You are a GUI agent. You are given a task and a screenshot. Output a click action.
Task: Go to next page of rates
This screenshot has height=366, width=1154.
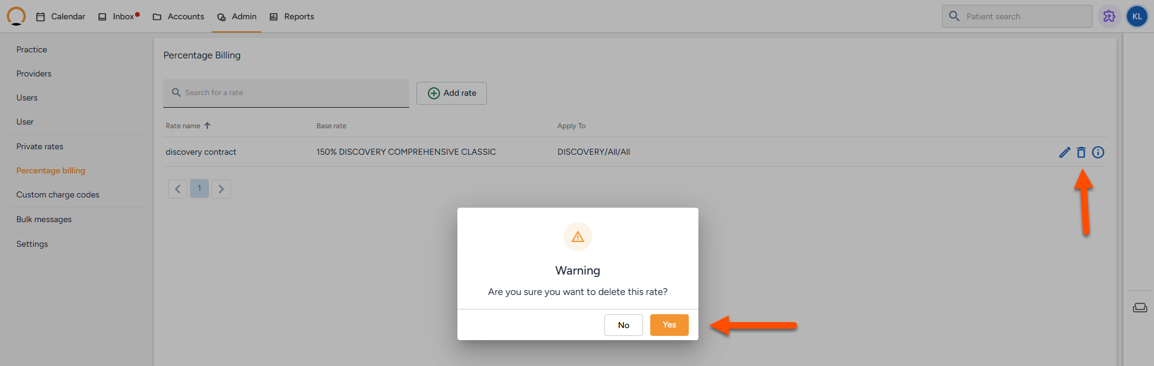coord(221,188)
